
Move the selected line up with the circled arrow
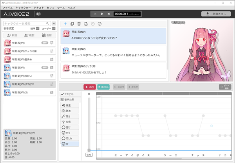[93, 24]
